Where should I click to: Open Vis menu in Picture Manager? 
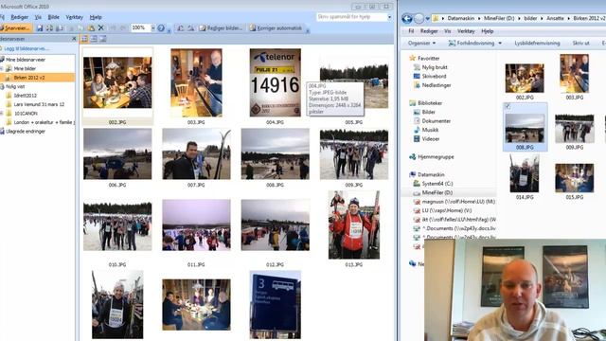click(38, 17)
